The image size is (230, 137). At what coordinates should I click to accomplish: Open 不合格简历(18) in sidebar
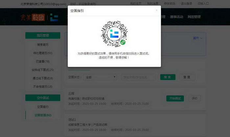coord(43,87)
